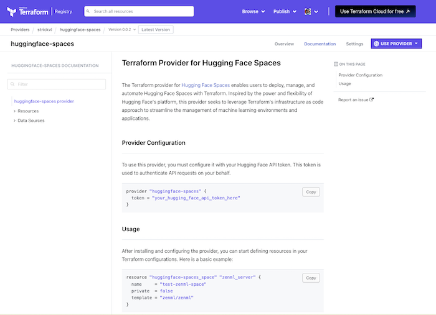Open the Documentation tab
This screenshot has width=436, height=315.
coord(320,43)
